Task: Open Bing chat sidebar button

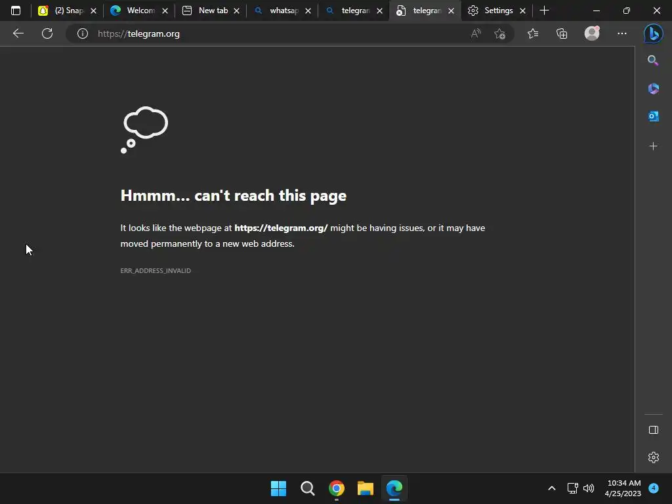Action: (653, 33)
